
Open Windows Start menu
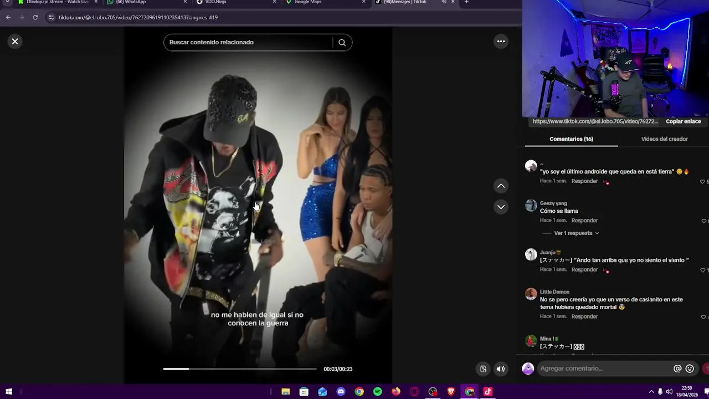click(9, 392)
